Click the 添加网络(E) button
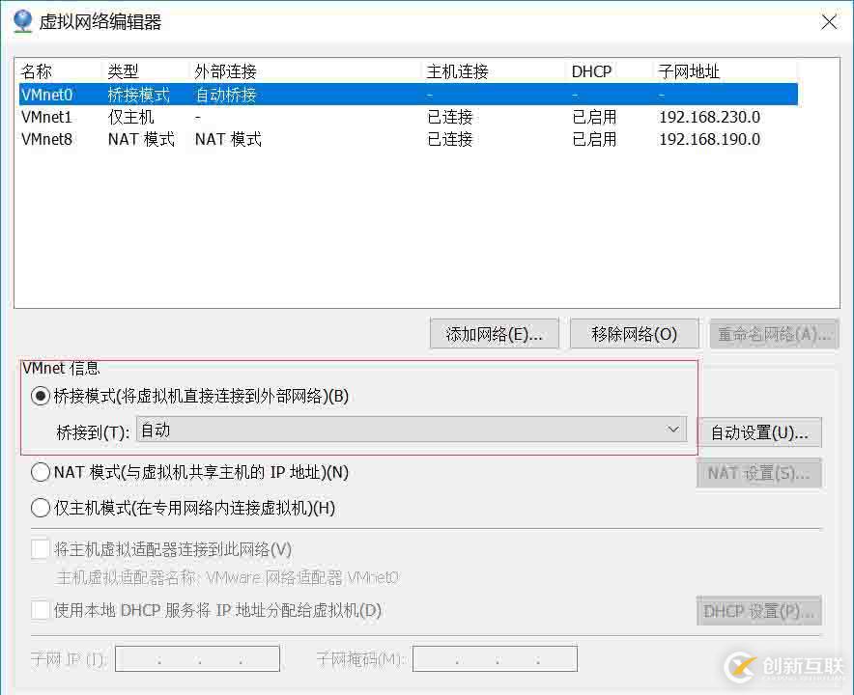Screen dimensions: 854x695 coord(494,333)
